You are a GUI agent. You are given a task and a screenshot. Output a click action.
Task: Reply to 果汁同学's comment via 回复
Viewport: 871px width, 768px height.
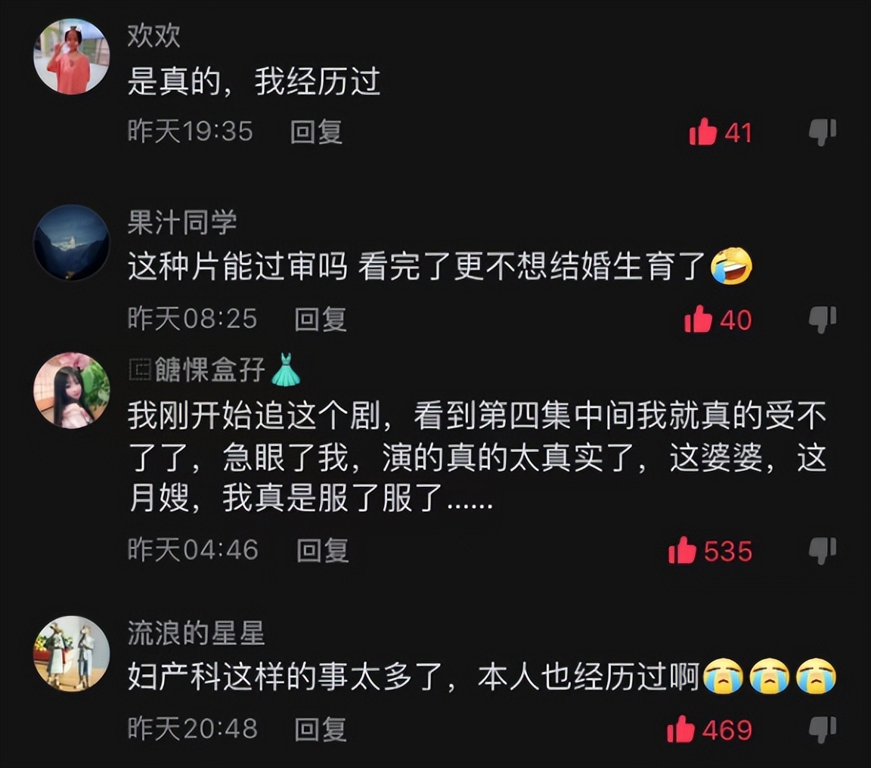(x=321, y=319)
